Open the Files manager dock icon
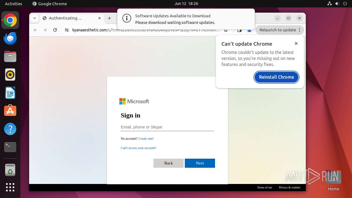The height and width of the screenshot is (198, 352). pos(10,57)
